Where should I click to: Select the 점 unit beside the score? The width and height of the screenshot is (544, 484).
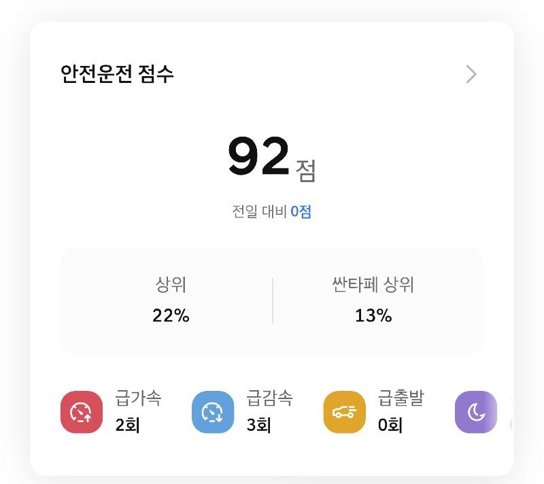305,171
